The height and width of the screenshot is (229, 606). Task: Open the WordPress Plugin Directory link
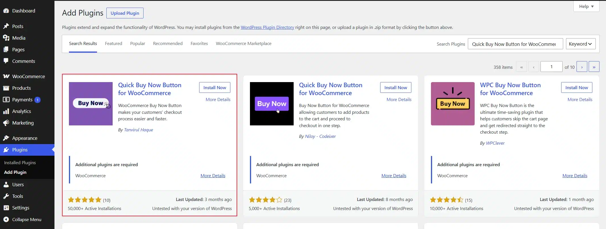point(267,27)
